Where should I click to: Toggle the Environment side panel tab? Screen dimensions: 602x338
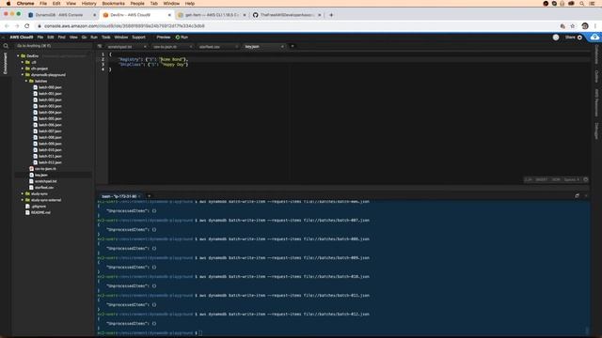click(6, 63)
